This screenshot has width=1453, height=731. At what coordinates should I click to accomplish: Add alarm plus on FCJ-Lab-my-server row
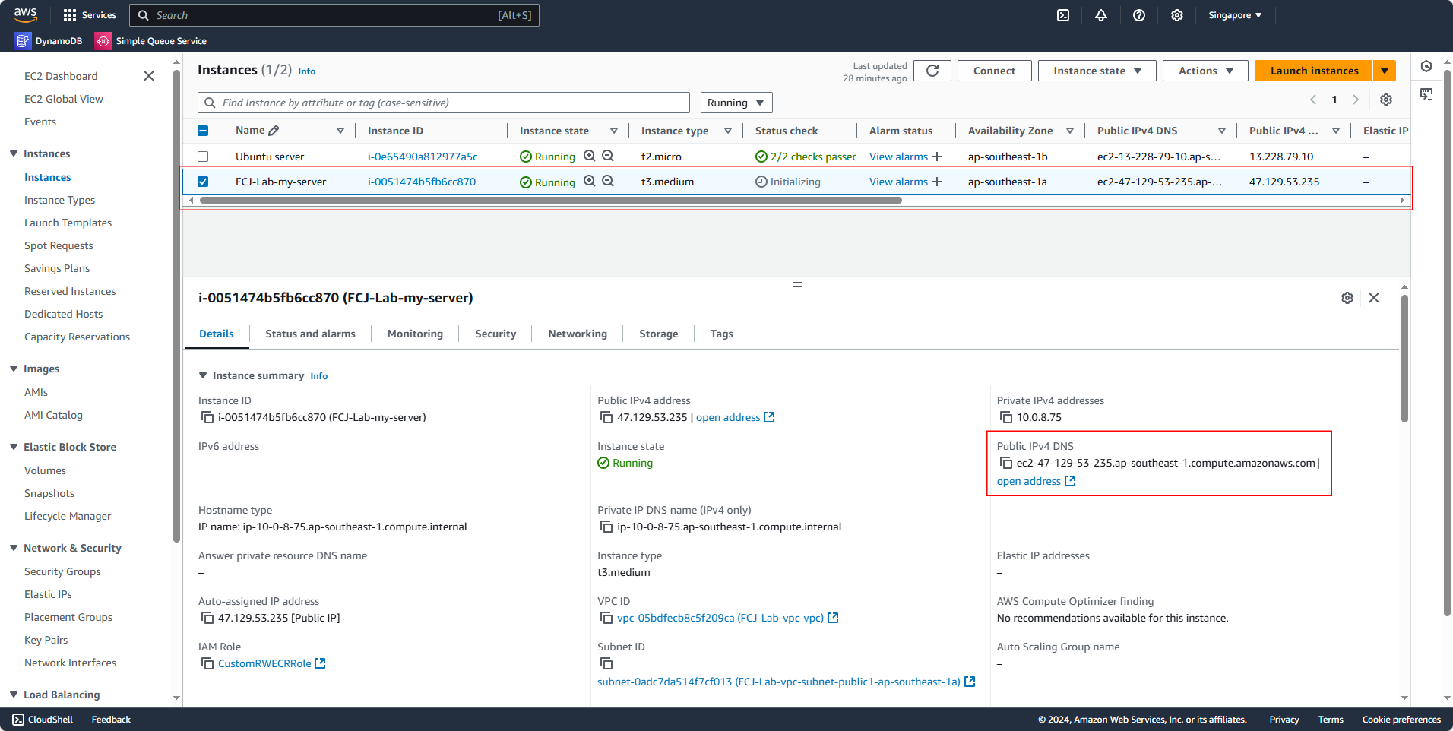point(937,182)
